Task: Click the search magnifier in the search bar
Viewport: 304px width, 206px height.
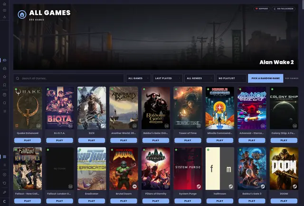Action: [18, 78]
